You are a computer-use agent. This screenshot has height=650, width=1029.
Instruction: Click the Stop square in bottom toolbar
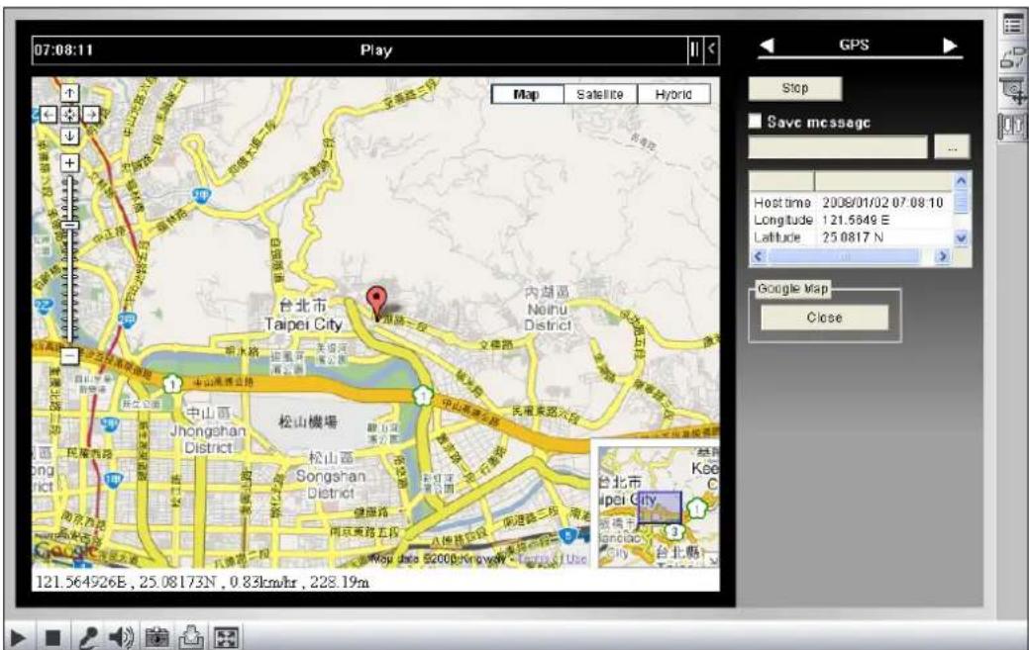[53, 637]
